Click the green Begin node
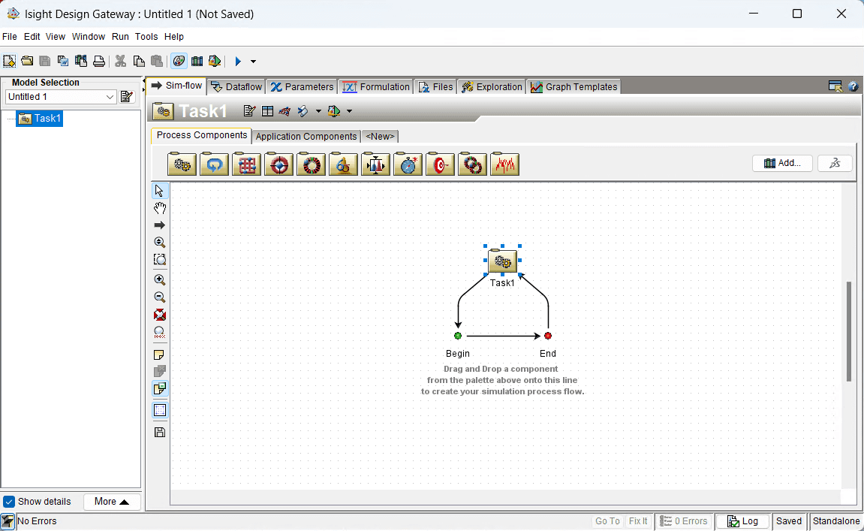Viewport: 864px width, 531px height. click(458, 336)
